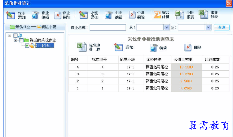233x137 pixels.
Task: Toggle the root tree node checkbox
Action: pyautogui.click(x=15, y=36)
